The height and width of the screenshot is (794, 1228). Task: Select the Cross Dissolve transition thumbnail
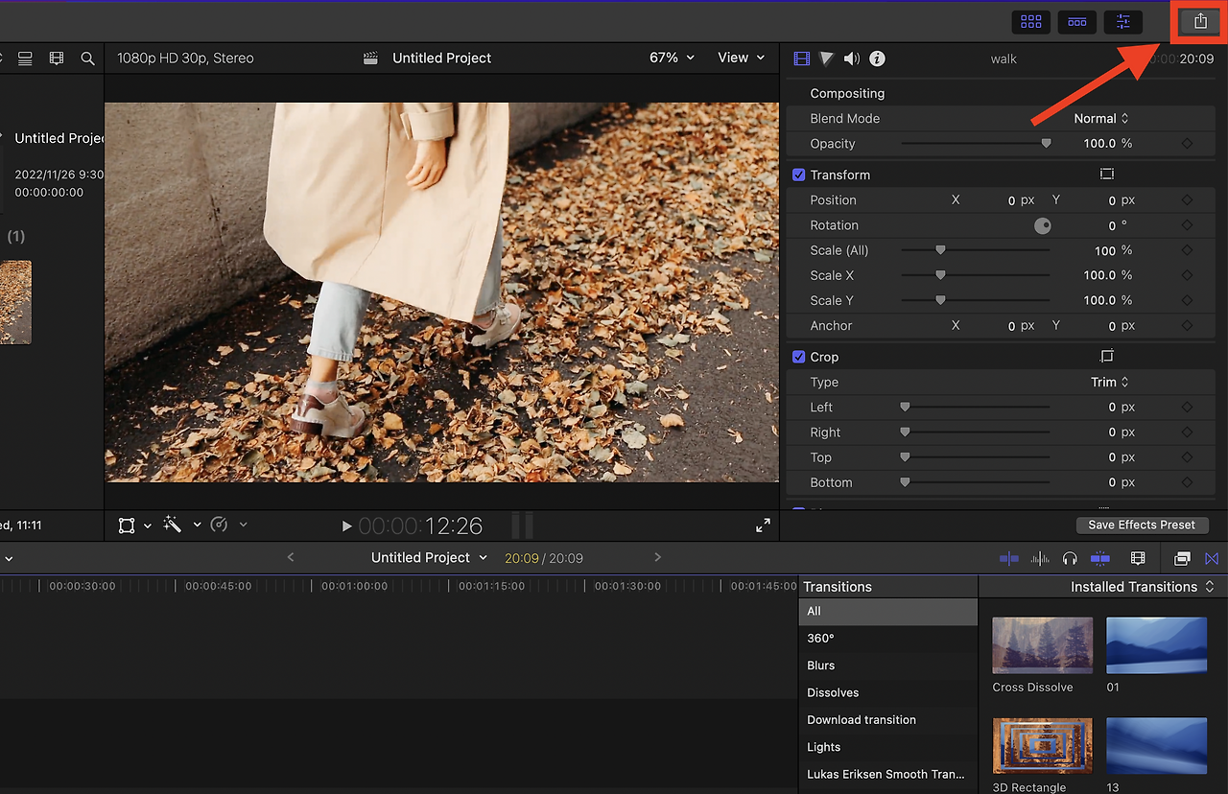[x=1042, y=644]
